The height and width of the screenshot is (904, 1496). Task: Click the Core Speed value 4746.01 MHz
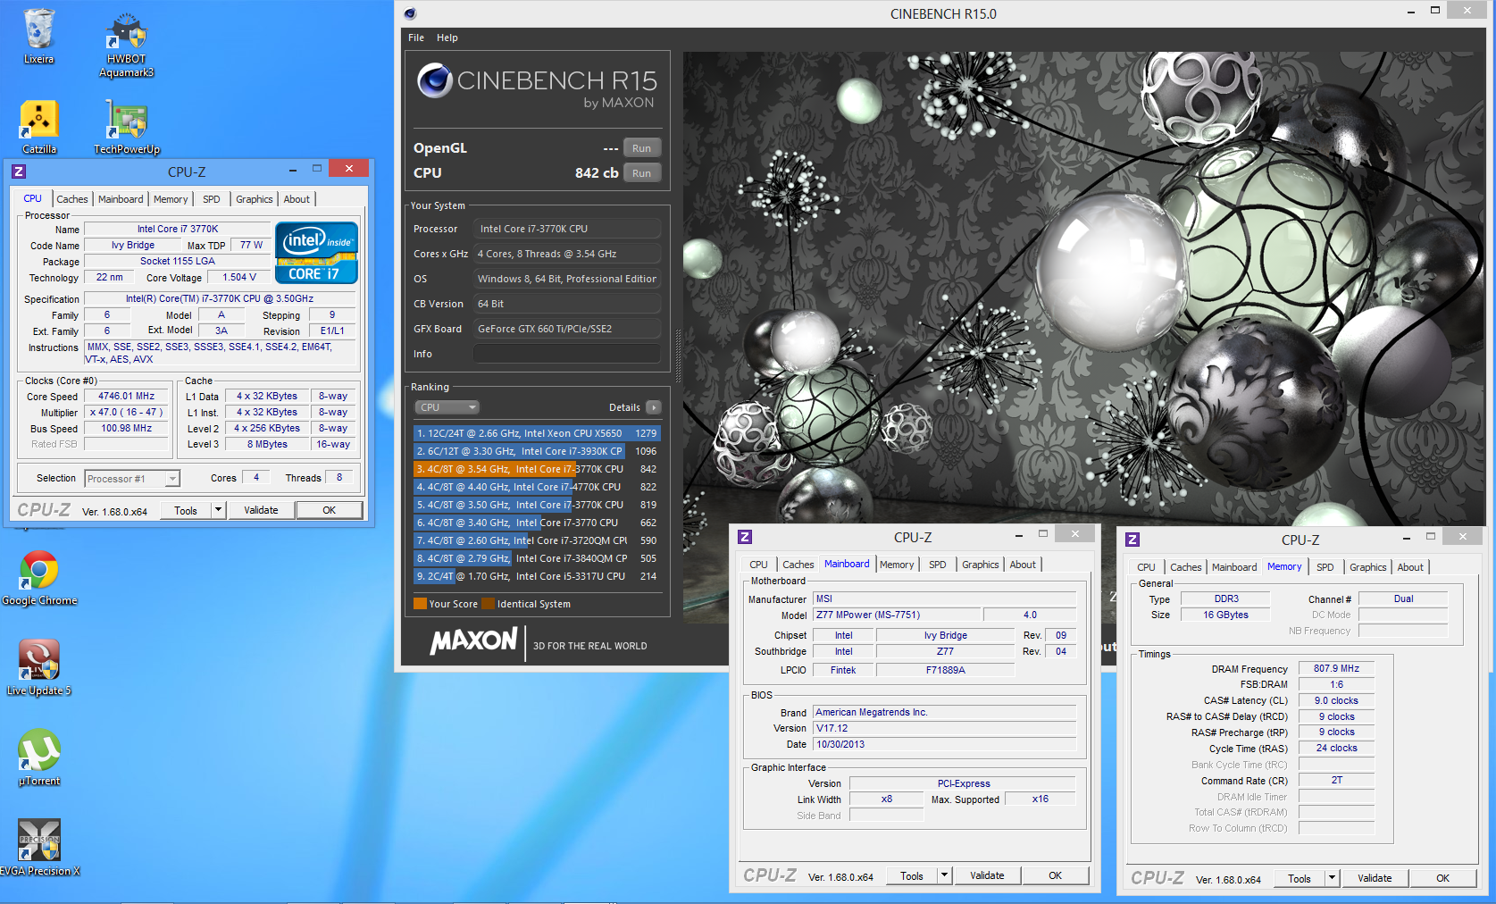point(126,396)
